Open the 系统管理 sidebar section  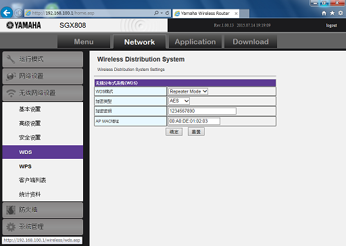[x=43, y=227]
